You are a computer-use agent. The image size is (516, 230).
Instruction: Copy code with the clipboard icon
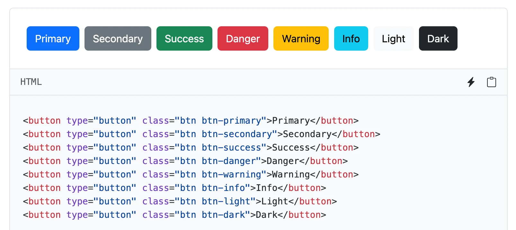point(492,82)
